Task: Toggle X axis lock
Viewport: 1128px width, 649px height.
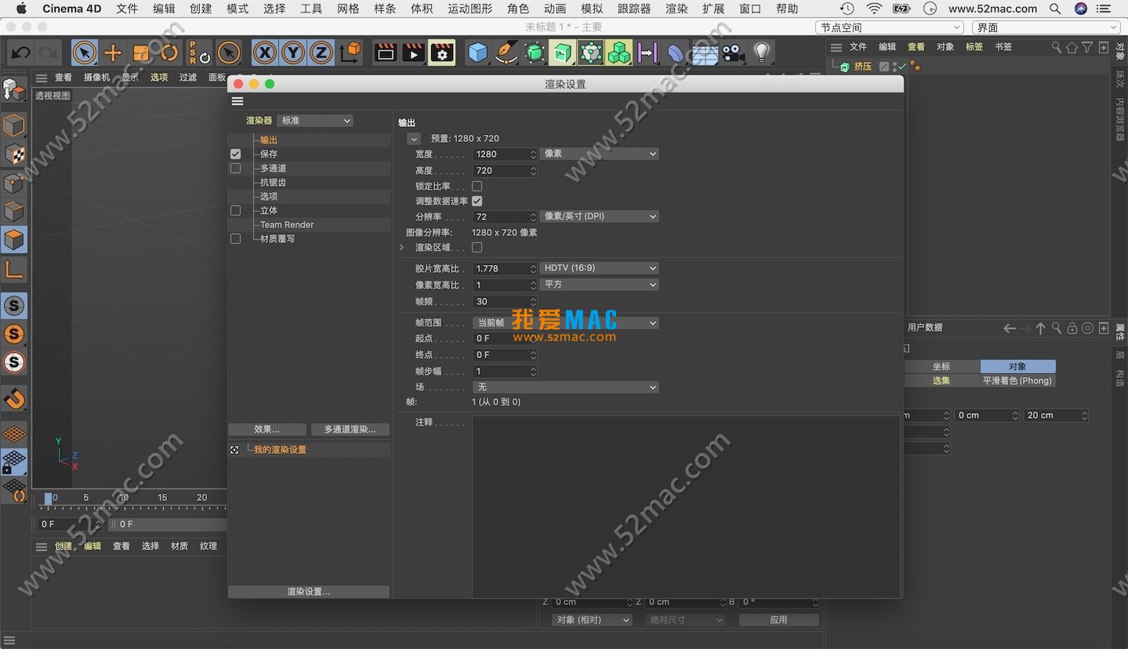Action: [265, 53]
